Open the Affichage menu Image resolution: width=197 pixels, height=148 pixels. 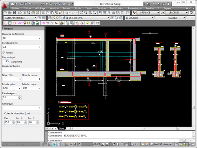[40, 8]
